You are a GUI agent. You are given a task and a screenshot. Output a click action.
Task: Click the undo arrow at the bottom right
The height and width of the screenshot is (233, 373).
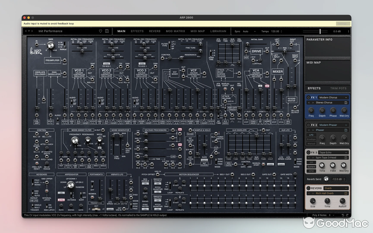[x=343, y=215]
